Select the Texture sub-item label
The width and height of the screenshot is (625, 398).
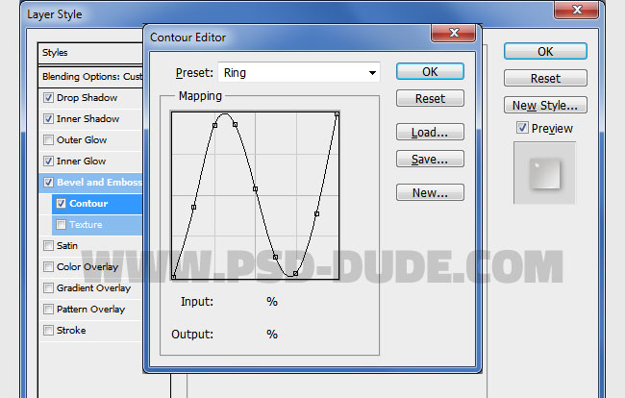coord(86,224)
